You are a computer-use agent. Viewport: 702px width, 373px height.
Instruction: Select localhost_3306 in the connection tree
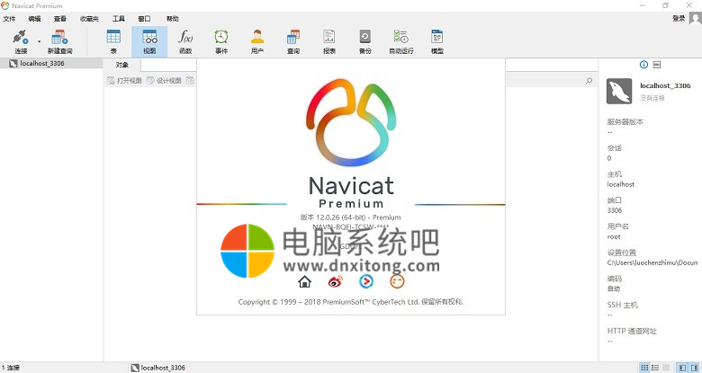point(42,64)
